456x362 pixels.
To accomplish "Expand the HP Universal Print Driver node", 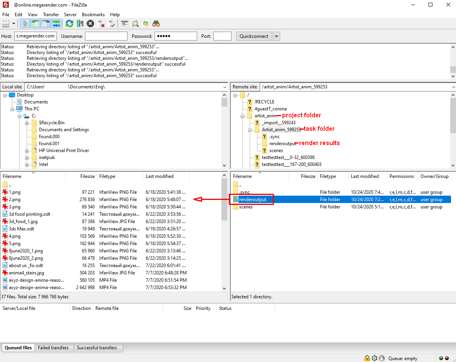I will pyautogui.click(x=27, y=151).
